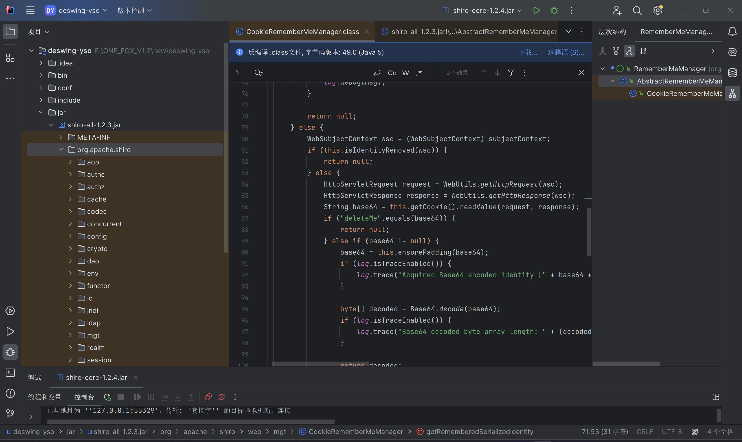This screenshot has width=742, height=442.
Task: Toggle whole words W search option
Action: point(406,73)
